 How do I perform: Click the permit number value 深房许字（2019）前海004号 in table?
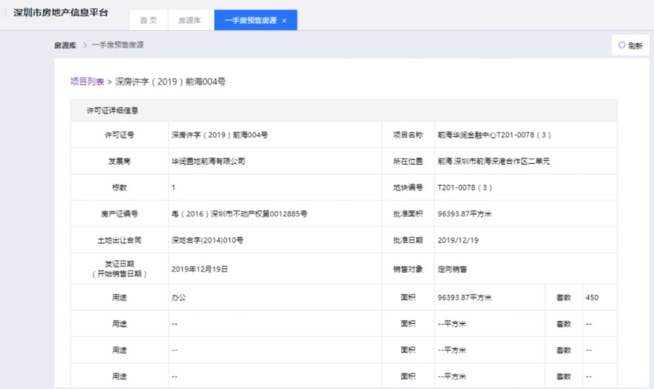[x=219, y=135]
